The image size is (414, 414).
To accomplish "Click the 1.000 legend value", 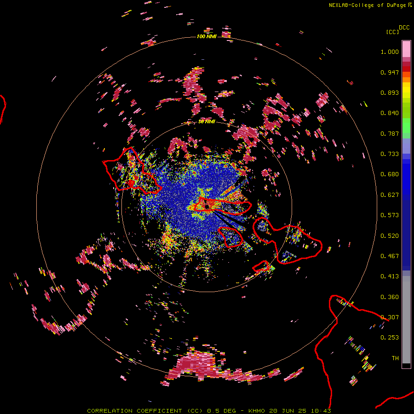I will [390, 52].
